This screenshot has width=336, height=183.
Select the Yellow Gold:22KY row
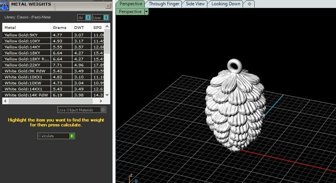[53, 65]
